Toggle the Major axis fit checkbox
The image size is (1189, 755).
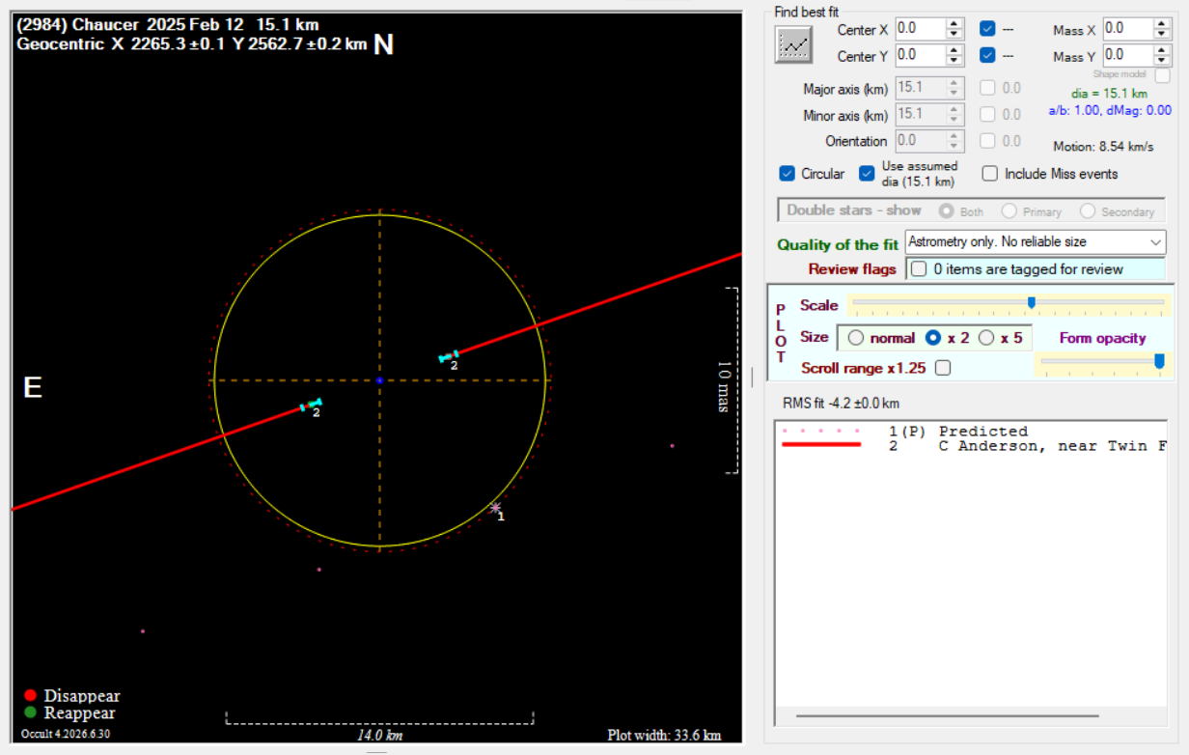pos(987,88)
